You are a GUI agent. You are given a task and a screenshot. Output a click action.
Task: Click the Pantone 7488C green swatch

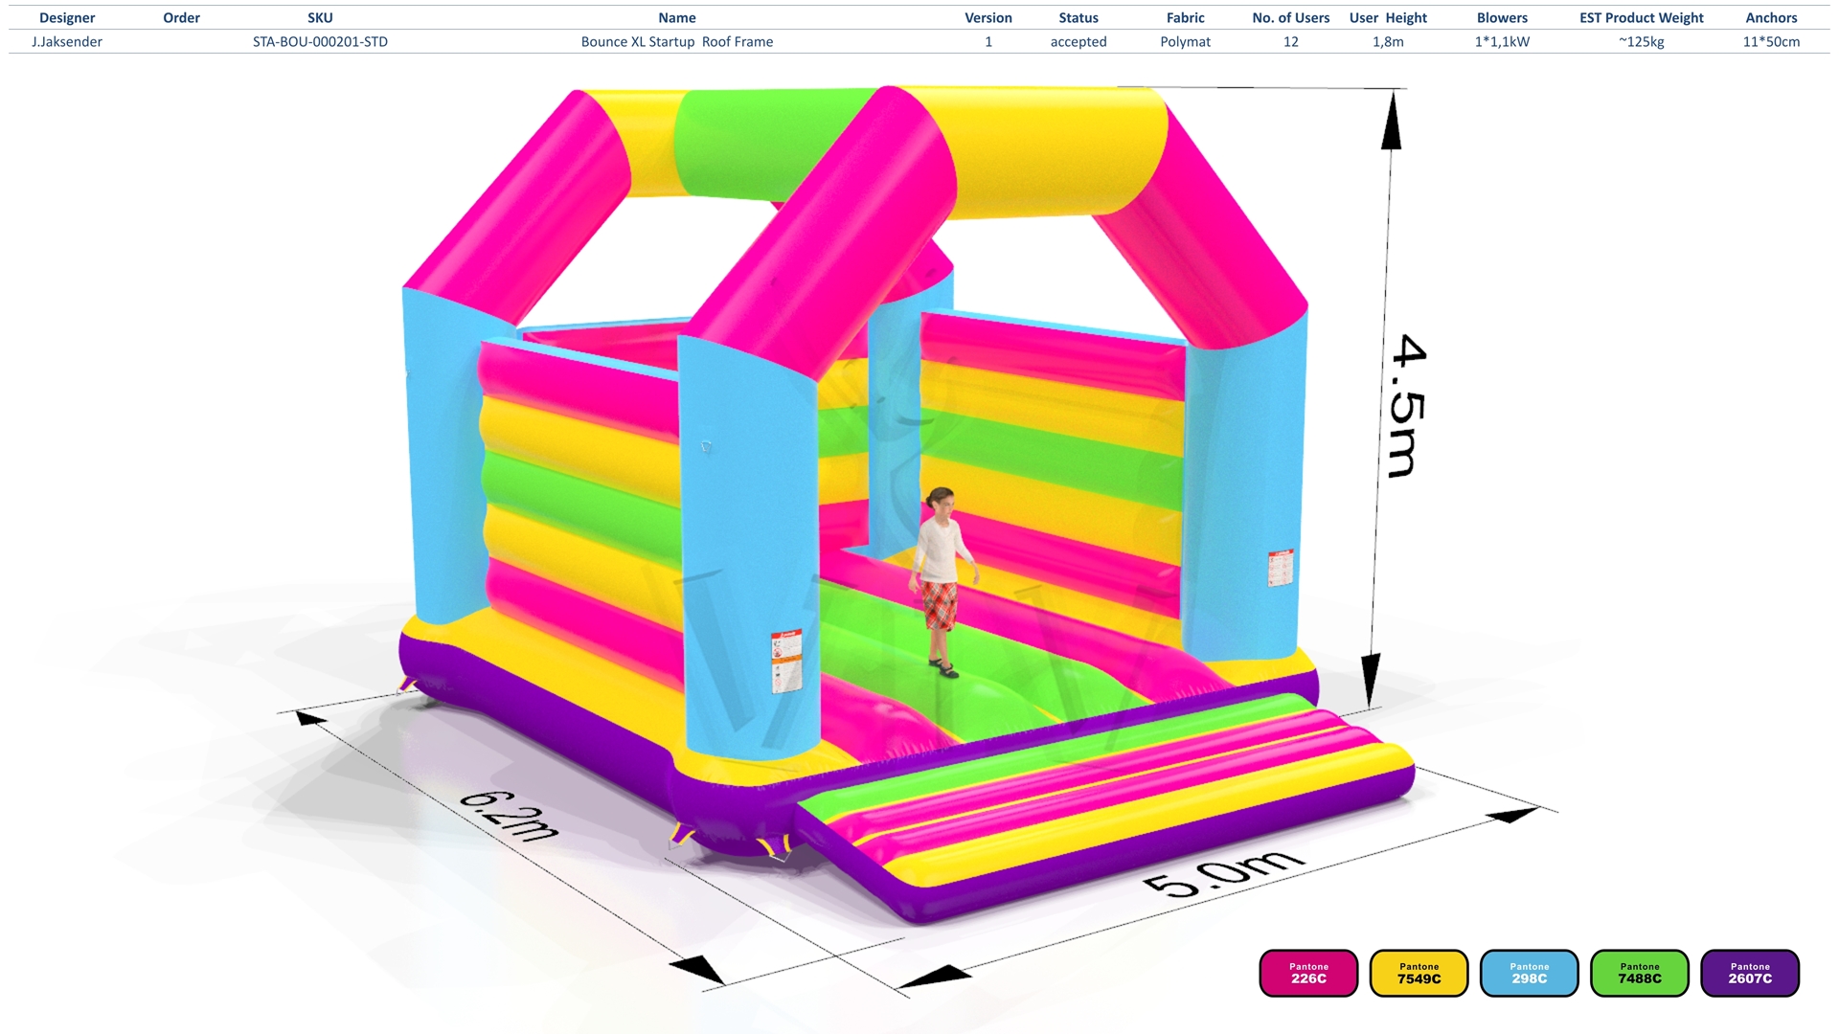pyautogui.click(x=1640, y=973)
